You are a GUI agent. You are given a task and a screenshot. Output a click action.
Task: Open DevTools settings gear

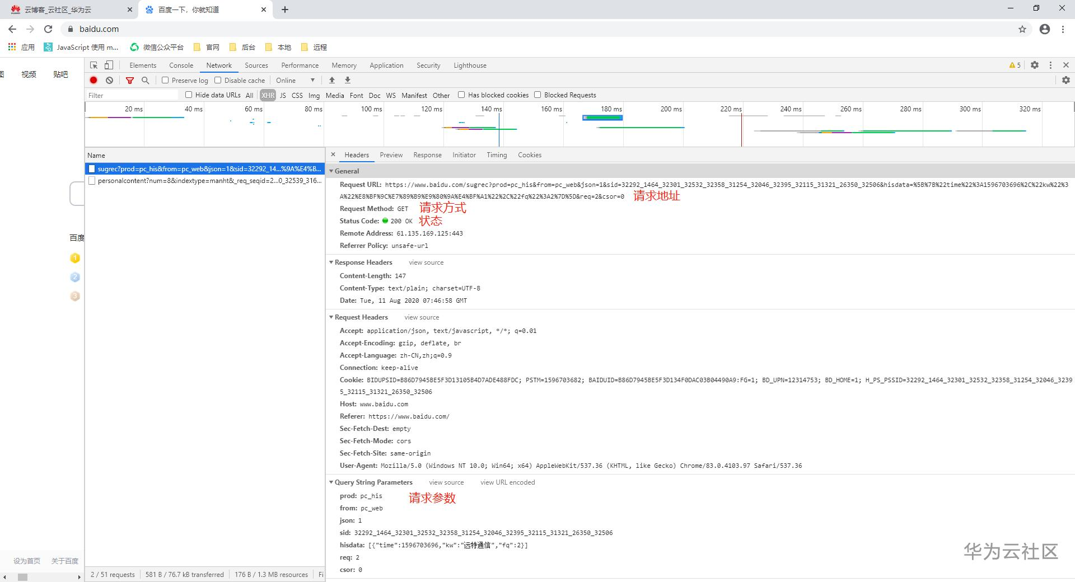point(1035,65)
